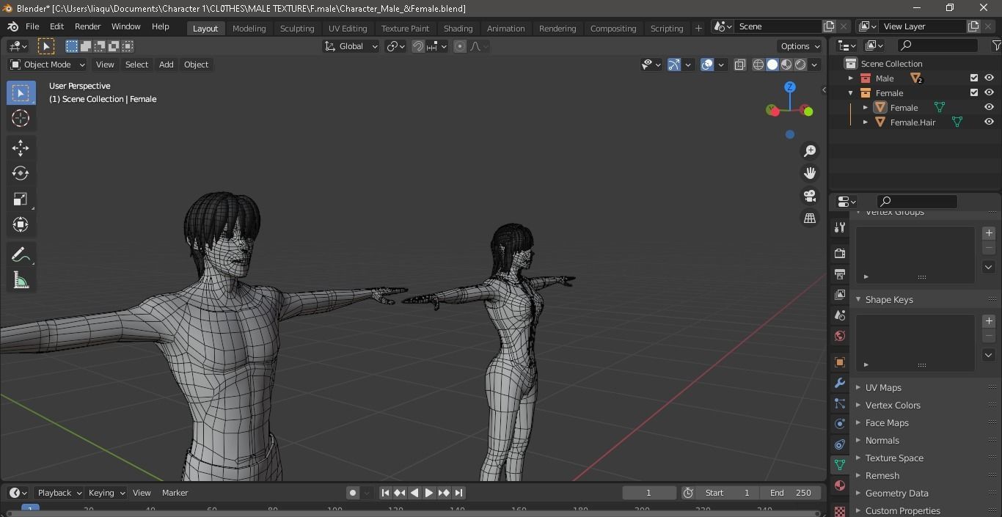Play the animation forward

[x=429, y=493]
